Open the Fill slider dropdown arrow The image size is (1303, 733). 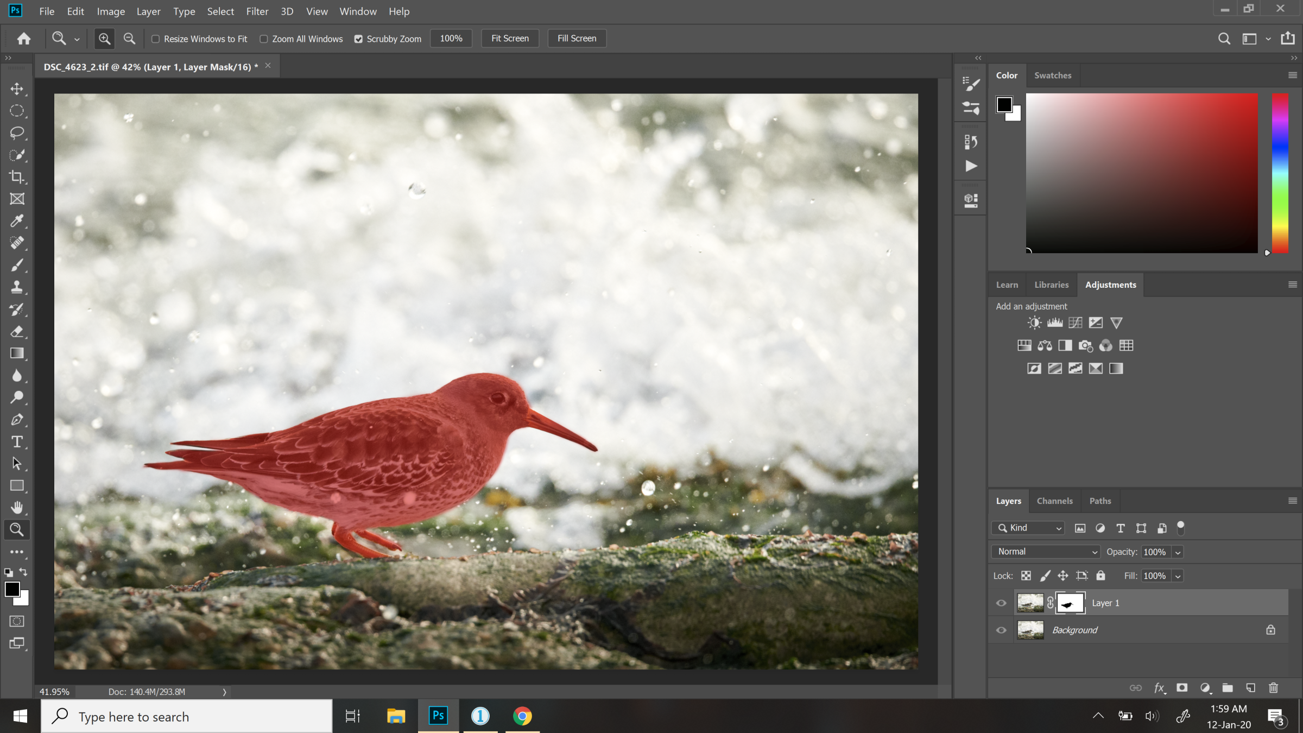pos(1178,576)
